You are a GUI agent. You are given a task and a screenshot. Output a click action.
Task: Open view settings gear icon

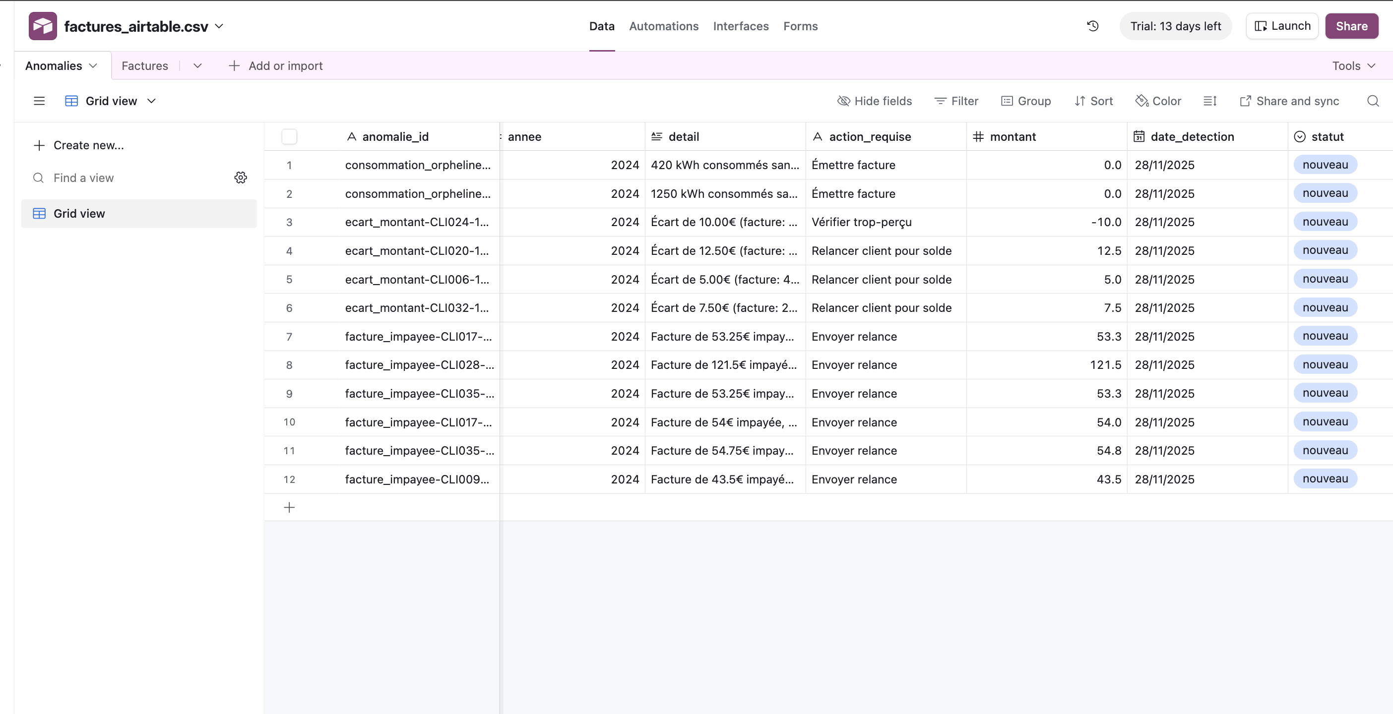[241, 178]
